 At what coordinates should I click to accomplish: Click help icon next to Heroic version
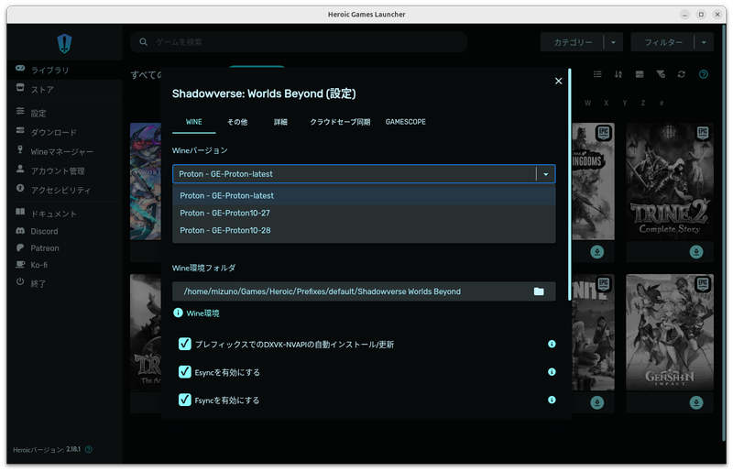89,449
